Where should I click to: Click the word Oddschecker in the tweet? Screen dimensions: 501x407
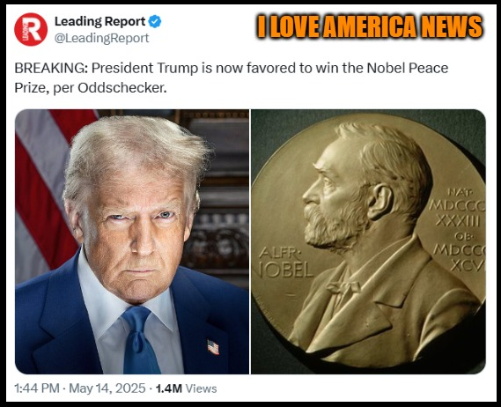coord(122,88)
